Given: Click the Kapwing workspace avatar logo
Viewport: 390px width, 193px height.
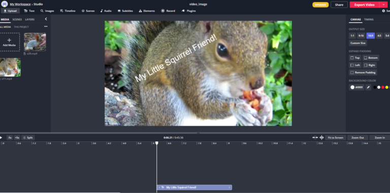Looking at the screenshot, I should (5, 4).
